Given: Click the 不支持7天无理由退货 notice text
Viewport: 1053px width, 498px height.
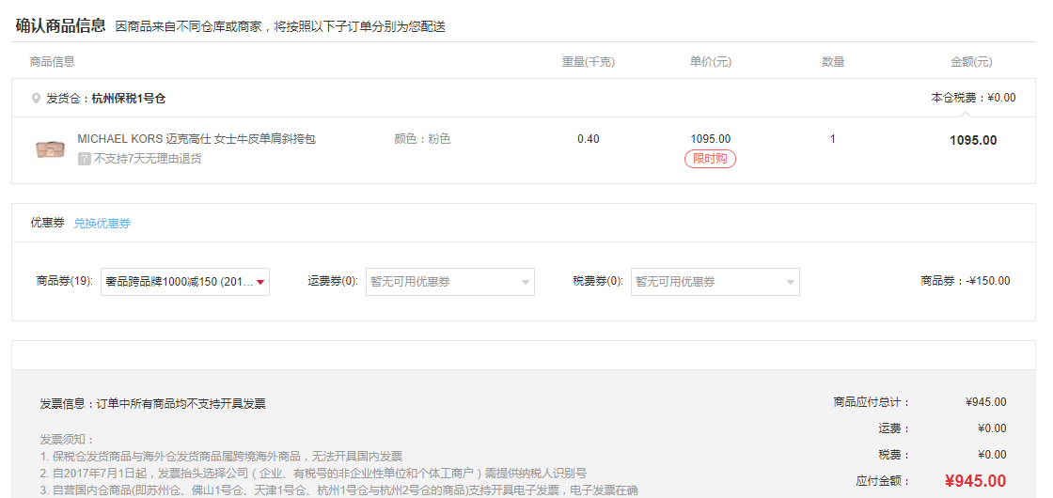Looking at the screenshot, I should [x=147, y=159].
